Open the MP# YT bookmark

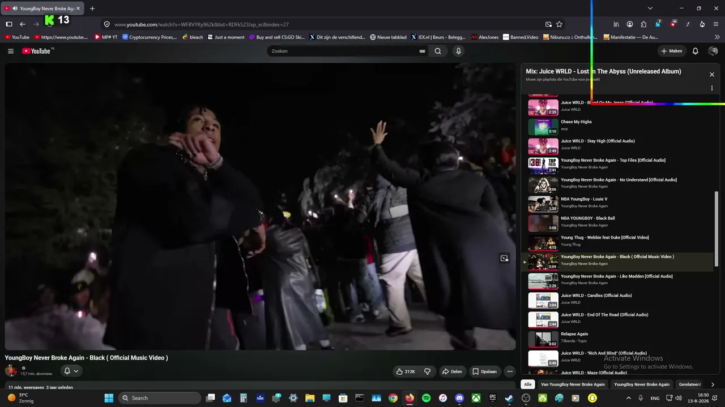tap(106, 37)
